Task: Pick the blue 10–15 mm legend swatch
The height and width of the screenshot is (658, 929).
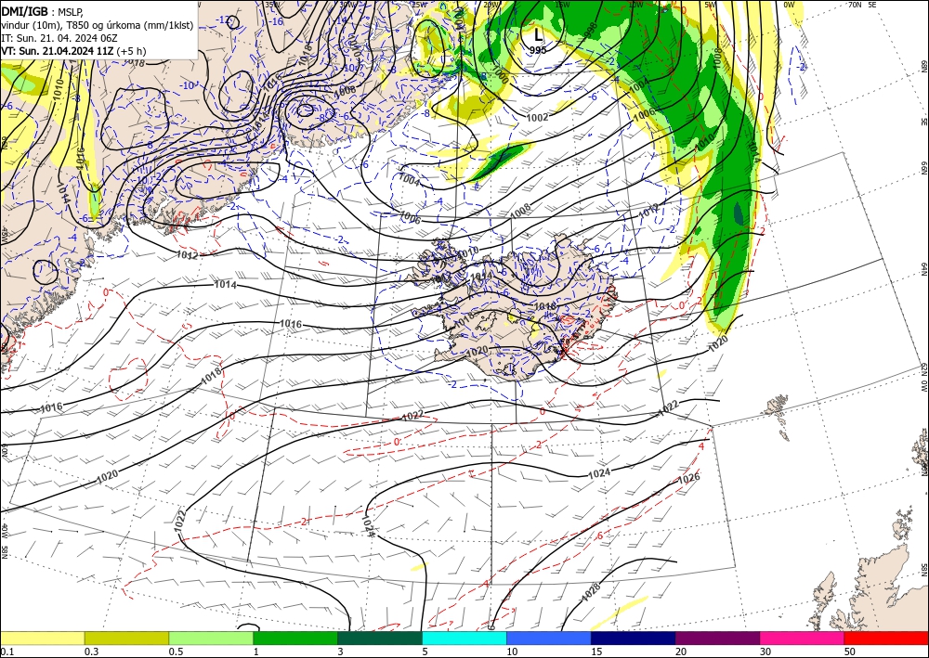Action: [x=549, y=638]
